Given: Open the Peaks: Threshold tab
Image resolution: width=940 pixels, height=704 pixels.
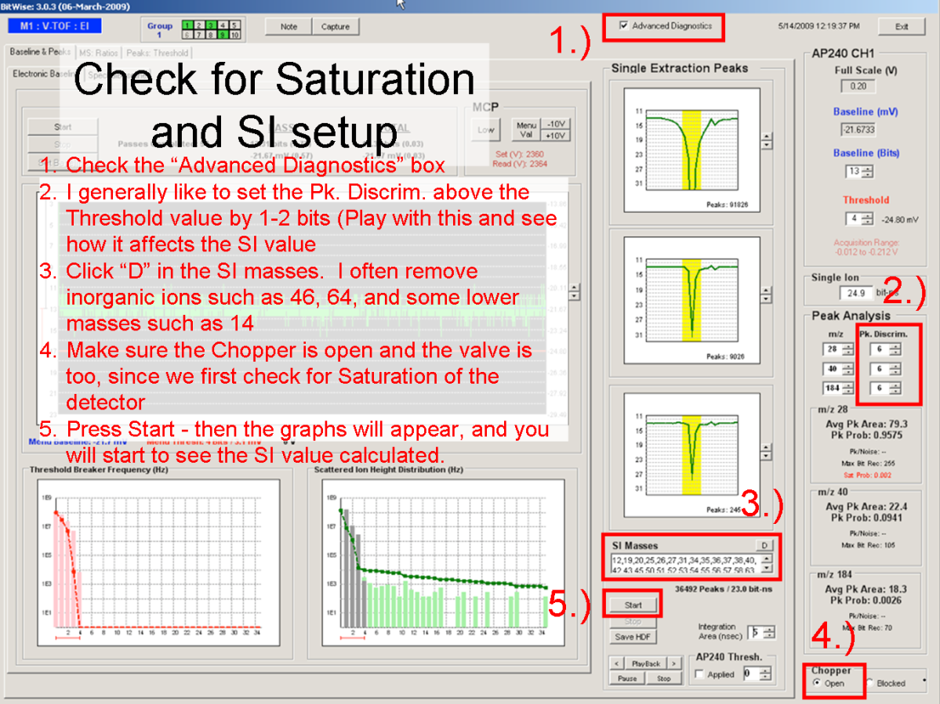Looking at the screenshot, I should pyautogui.click(x=157, y=52).
